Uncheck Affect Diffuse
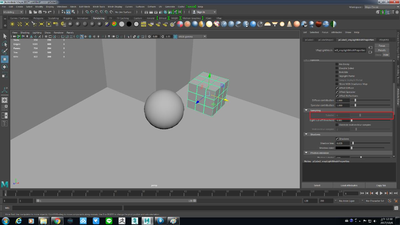This screenshot has width=400, height=225. [x=337, y=88]
